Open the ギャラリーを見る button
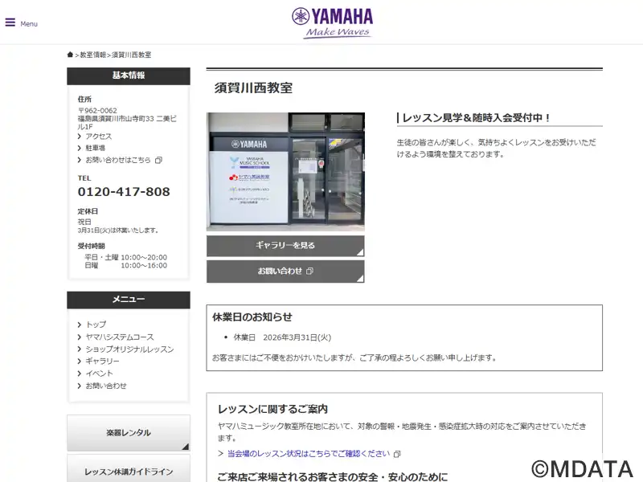 click(285, 246)
